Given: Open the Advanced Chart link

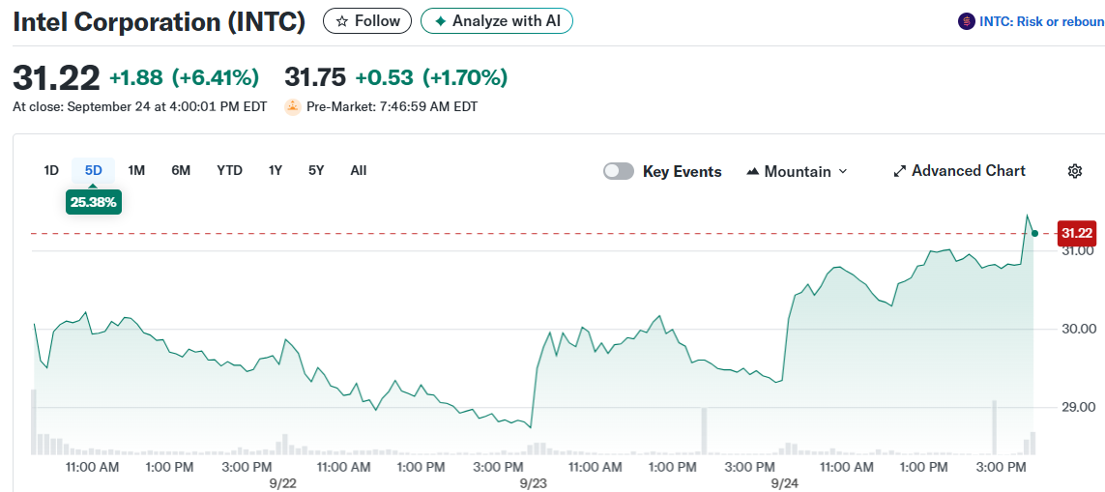Looking at the screenshot, I should pyautogui.click(x=960, y=170).
